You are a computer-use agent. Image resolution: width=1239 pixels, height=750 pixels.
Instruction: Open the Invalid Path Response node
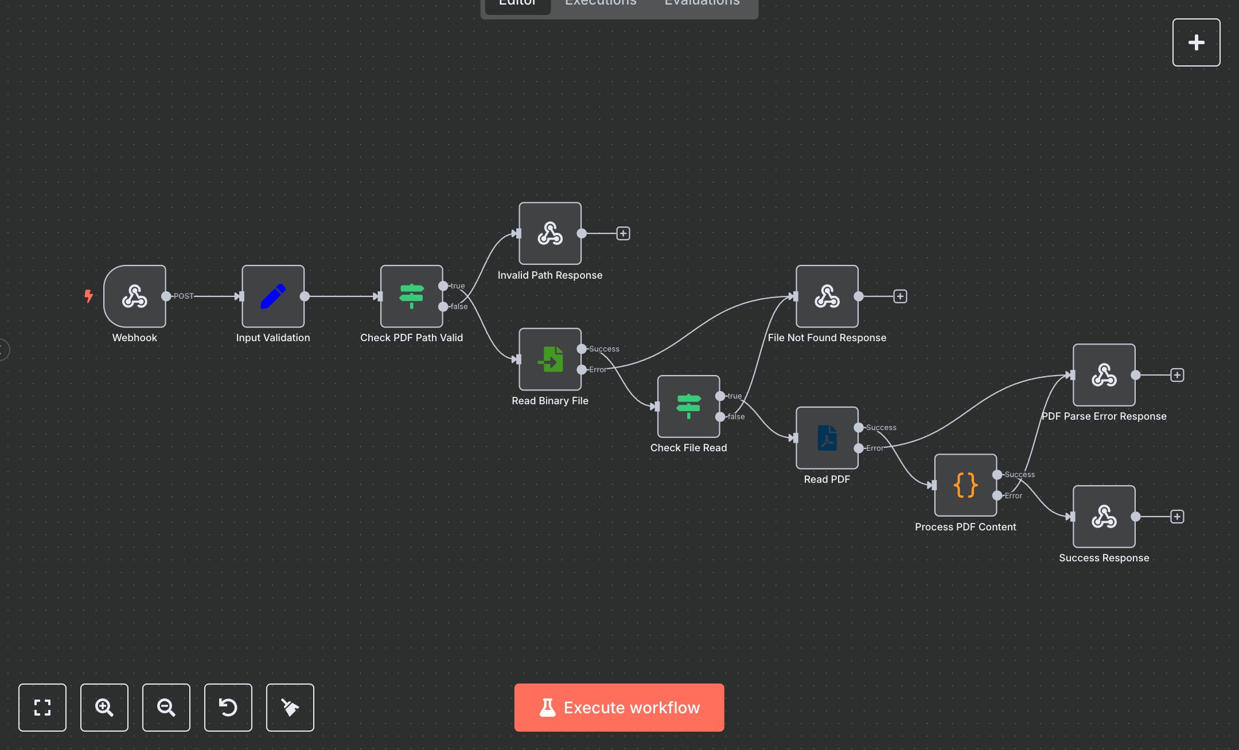pos(549,233)
